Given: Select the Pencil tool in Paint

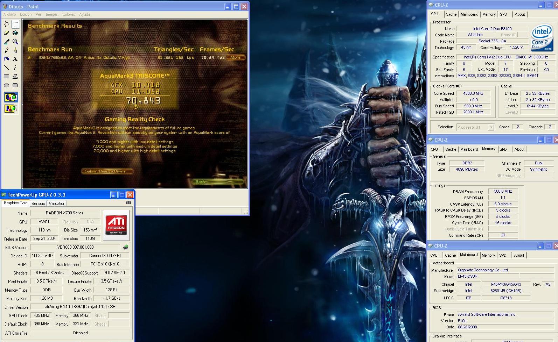Looking at the screenshot, I should click(7, 50).
